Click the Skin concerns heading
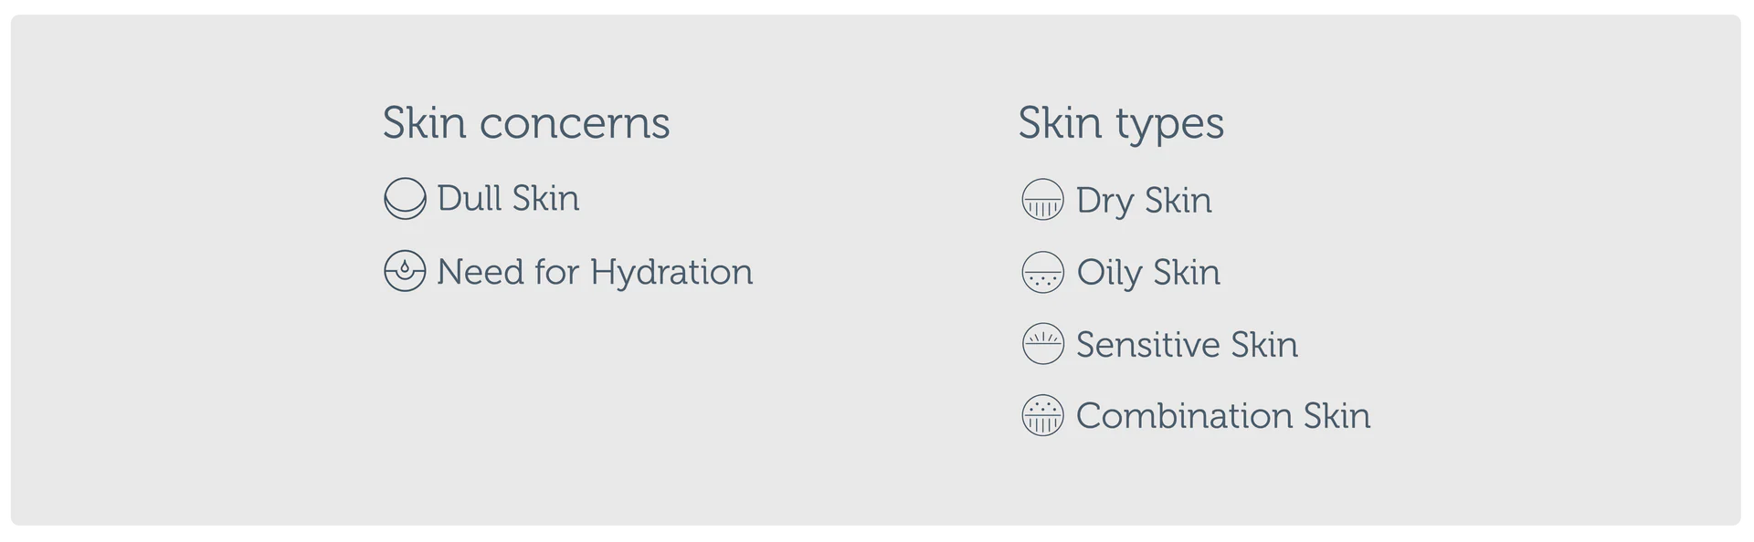This screenshot has width=1754, height=542. click(526, 122)
